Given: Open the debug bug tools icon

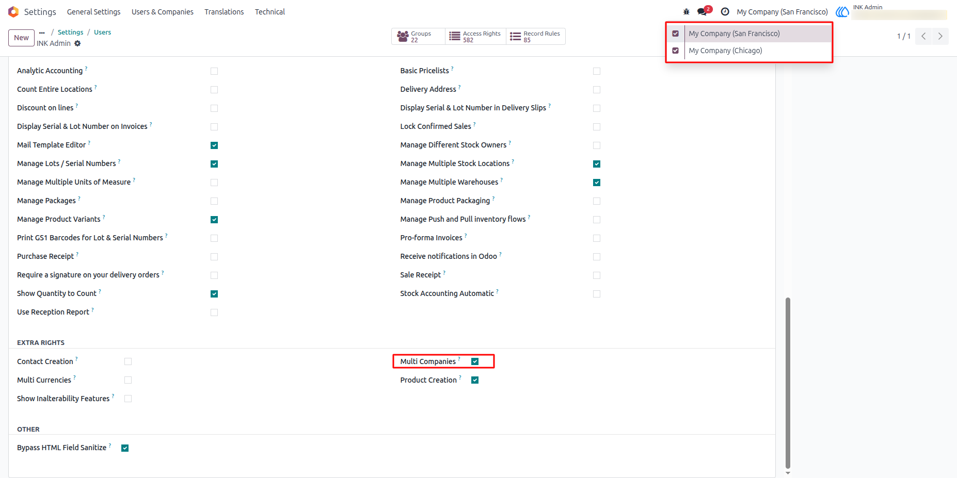Looking at the screenshot, I should (686, 12).
